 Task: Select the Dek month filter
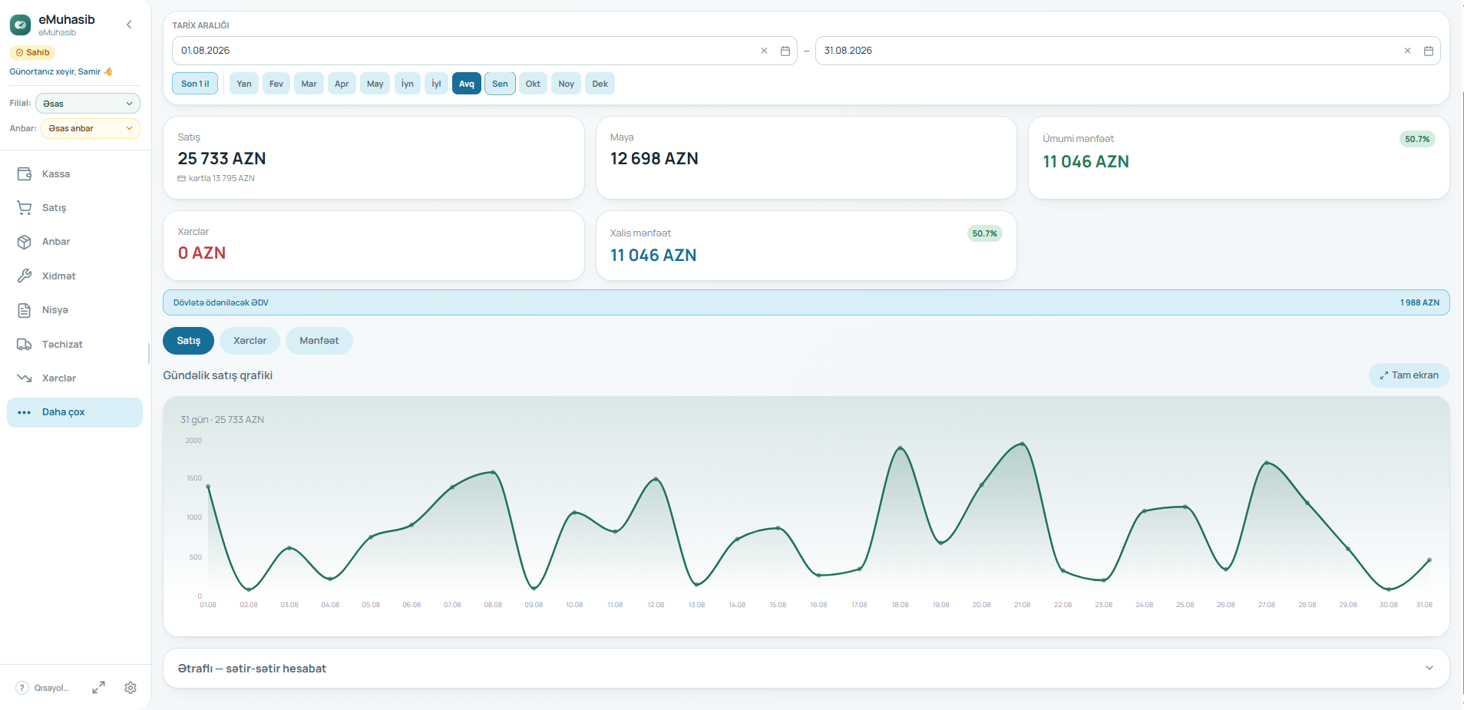pos(600,84)
